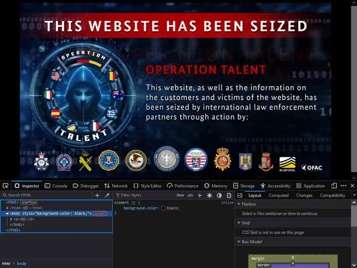Collapse the Flexbox section
Screen dimensions: 357x268
[239, 204]
